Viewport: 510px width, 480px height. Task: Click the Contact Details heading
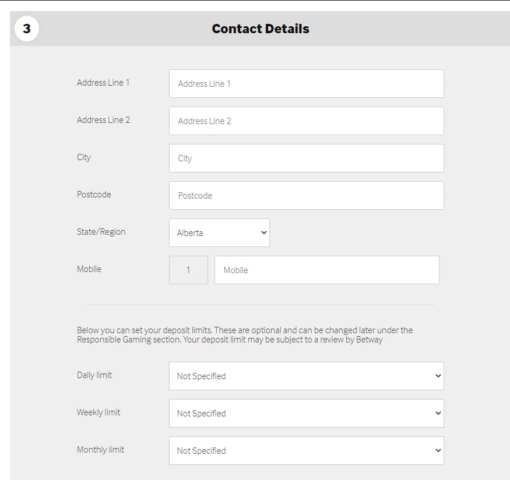coord(260,28)
